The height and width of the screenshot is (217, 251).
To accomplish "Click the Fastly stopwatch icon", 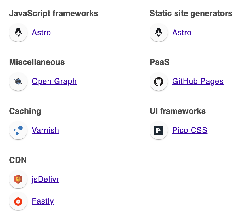I will click(18, 201).
